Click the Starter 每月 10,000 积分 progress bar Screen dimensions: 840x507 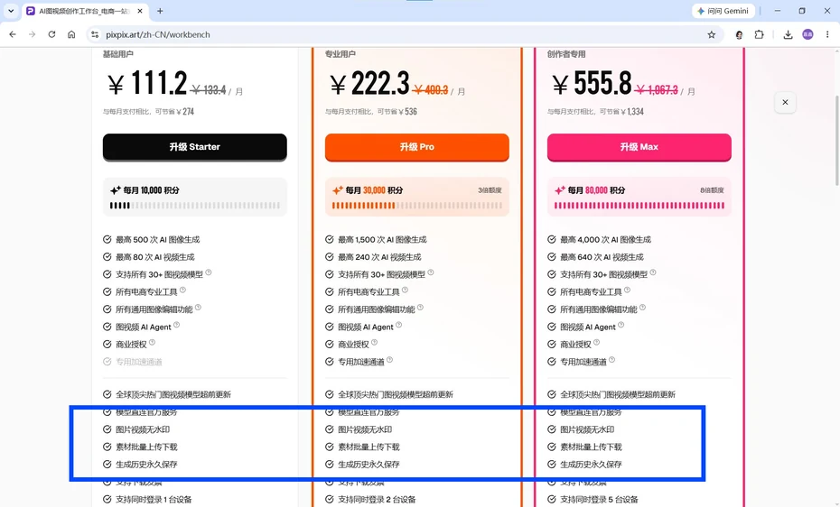click(195, 206)
